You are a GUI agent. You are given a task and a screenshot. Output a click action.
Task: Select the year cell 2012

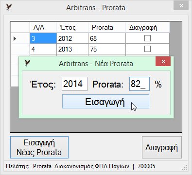coord(72,38)
